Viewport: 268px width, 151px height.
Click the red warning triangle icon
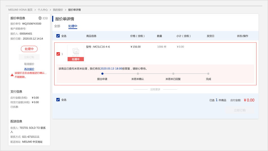pos(12,75)
